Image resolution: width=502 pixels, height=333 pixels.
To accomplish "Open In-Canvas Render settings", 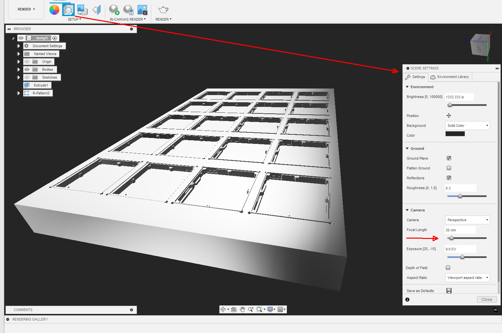I will click(128, 10).
